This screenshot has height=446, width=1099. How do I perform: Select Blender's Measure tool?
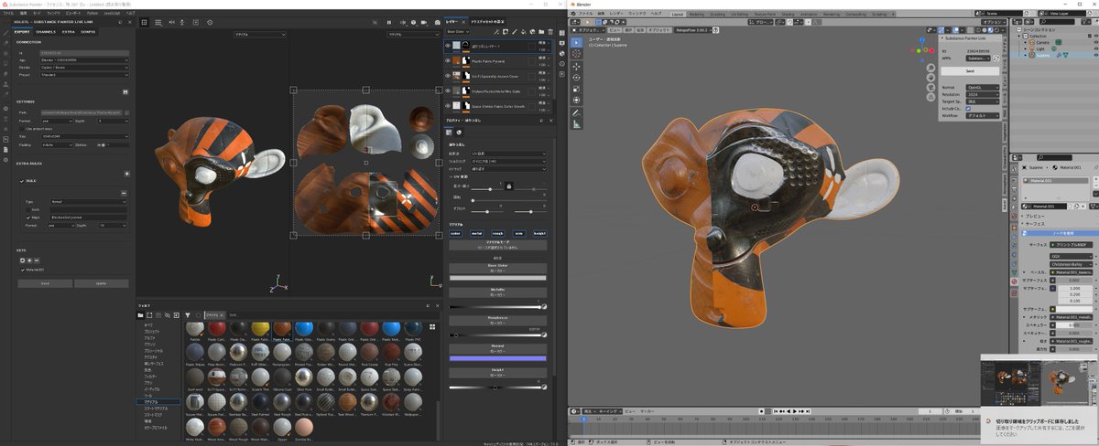(x=576, y=123)
